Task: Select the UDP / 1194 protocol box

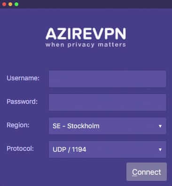Action: [108, 149]
